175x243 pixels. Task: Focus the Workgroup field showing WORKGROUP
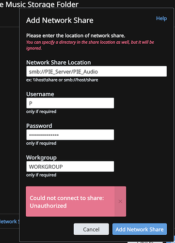70,166
